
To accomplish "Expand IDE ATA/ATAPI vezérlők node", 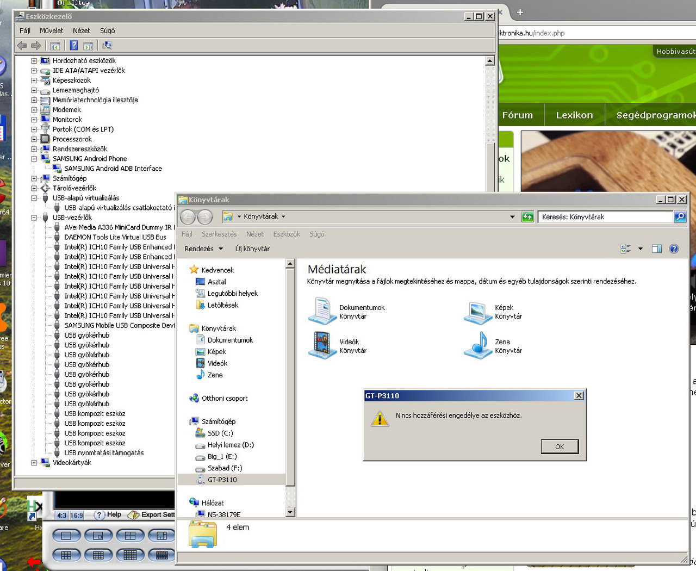I will (34, 71).
